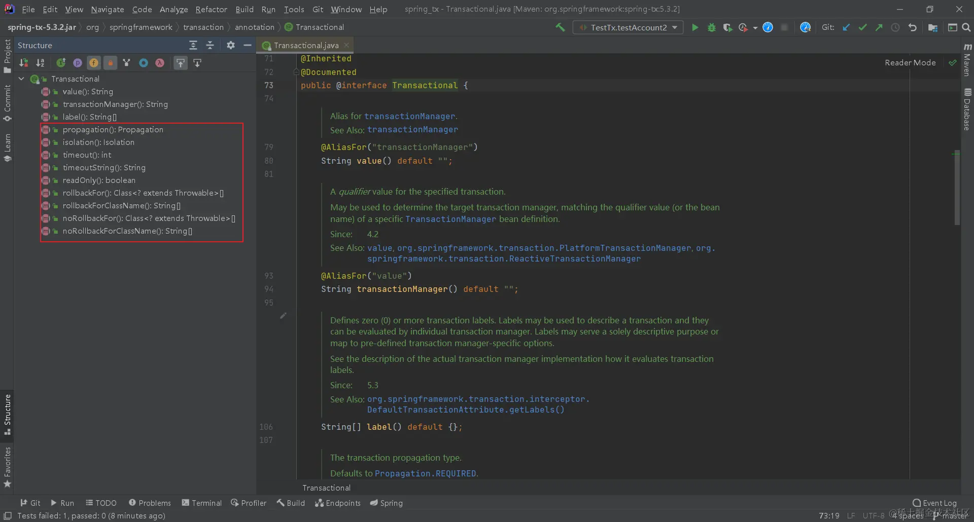
Task: Open the Endpoints tool window
Action: [338, 503]
